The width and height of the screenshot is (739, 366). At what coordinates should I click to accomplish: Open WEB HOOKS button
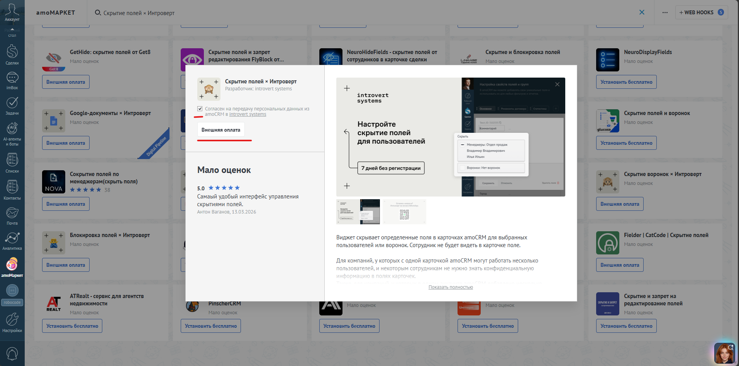click(x=702, y=12)
